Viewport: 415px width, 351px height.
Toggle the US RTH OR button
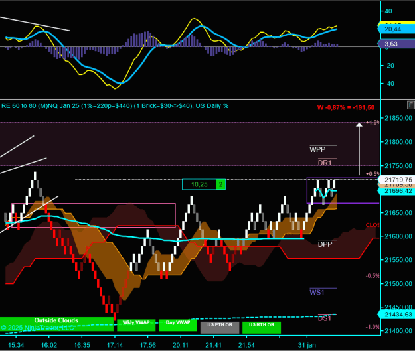click(x=262, y=328)
